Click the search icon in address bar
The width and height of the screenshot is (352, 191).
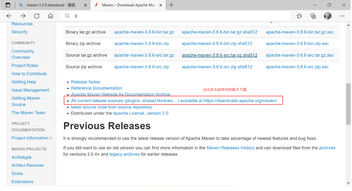(x=68, y=16)
